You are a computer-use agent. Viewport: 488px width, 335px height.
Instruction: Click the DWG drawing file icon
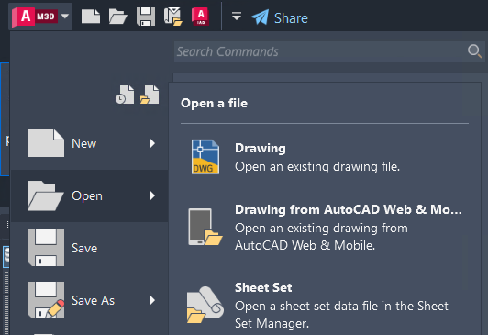coord(205,157)
